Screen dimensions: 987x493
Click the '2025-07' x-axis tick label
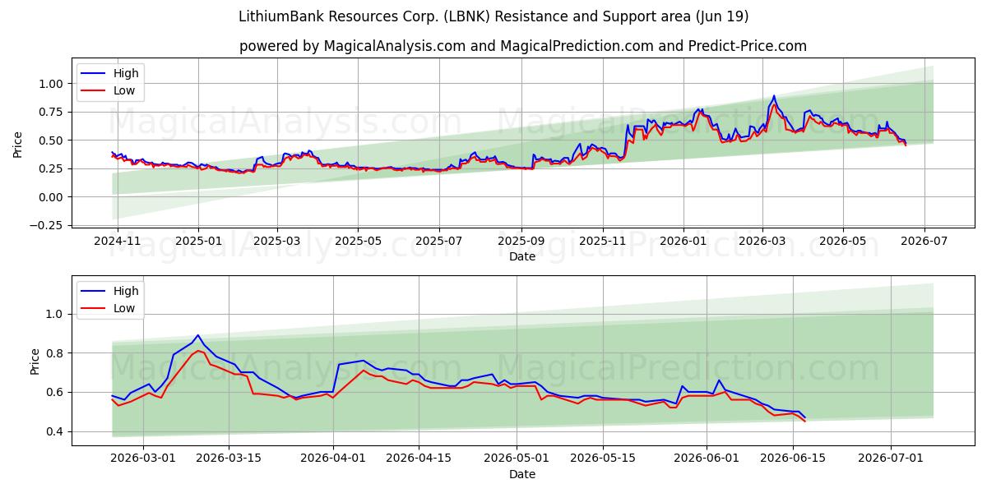point(438,241)
